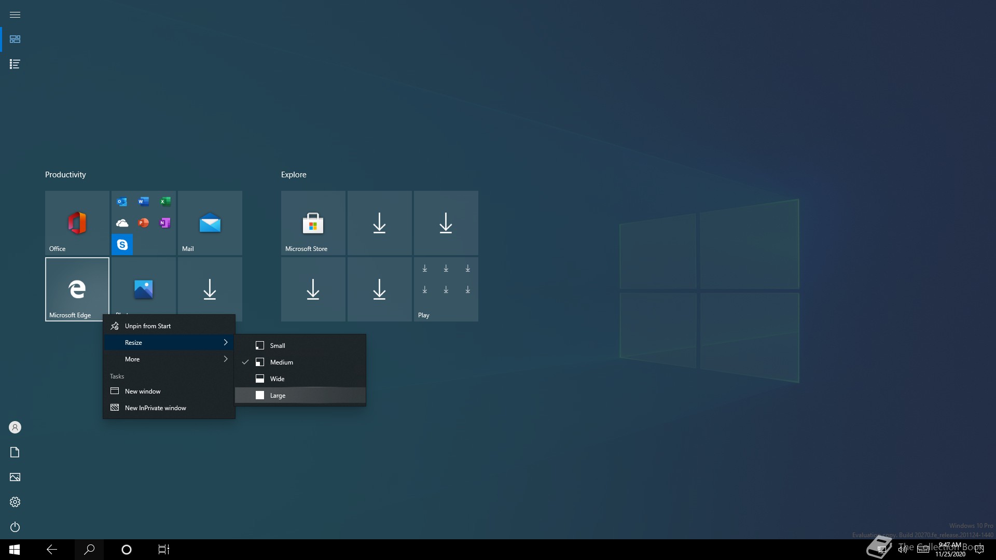The image size is (996, 560).
Task: Expand the Start hamburger menu
Action: pos(15,15)
